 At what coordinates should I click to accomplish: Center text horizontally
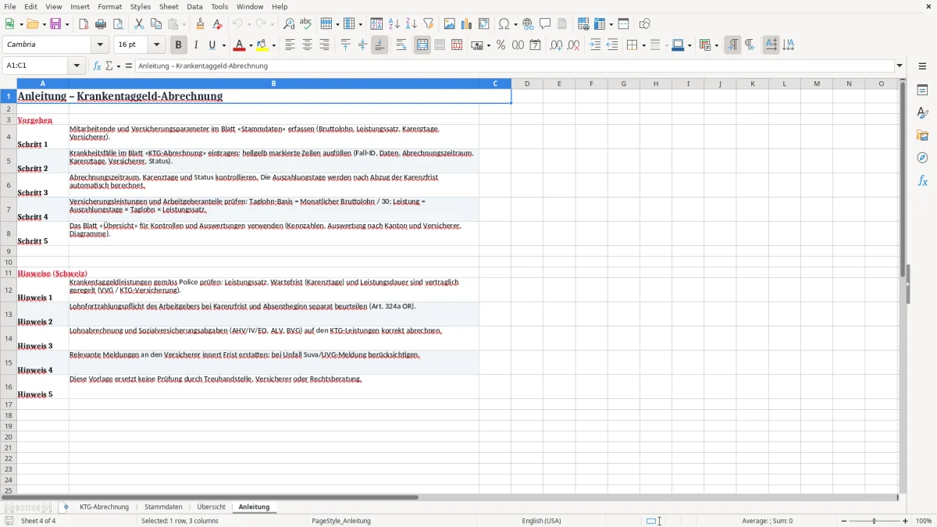pos(308,45)
